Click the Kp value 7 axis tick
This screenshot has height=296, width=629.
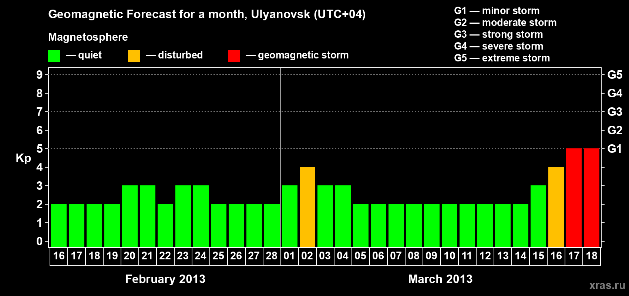(40, 112)
